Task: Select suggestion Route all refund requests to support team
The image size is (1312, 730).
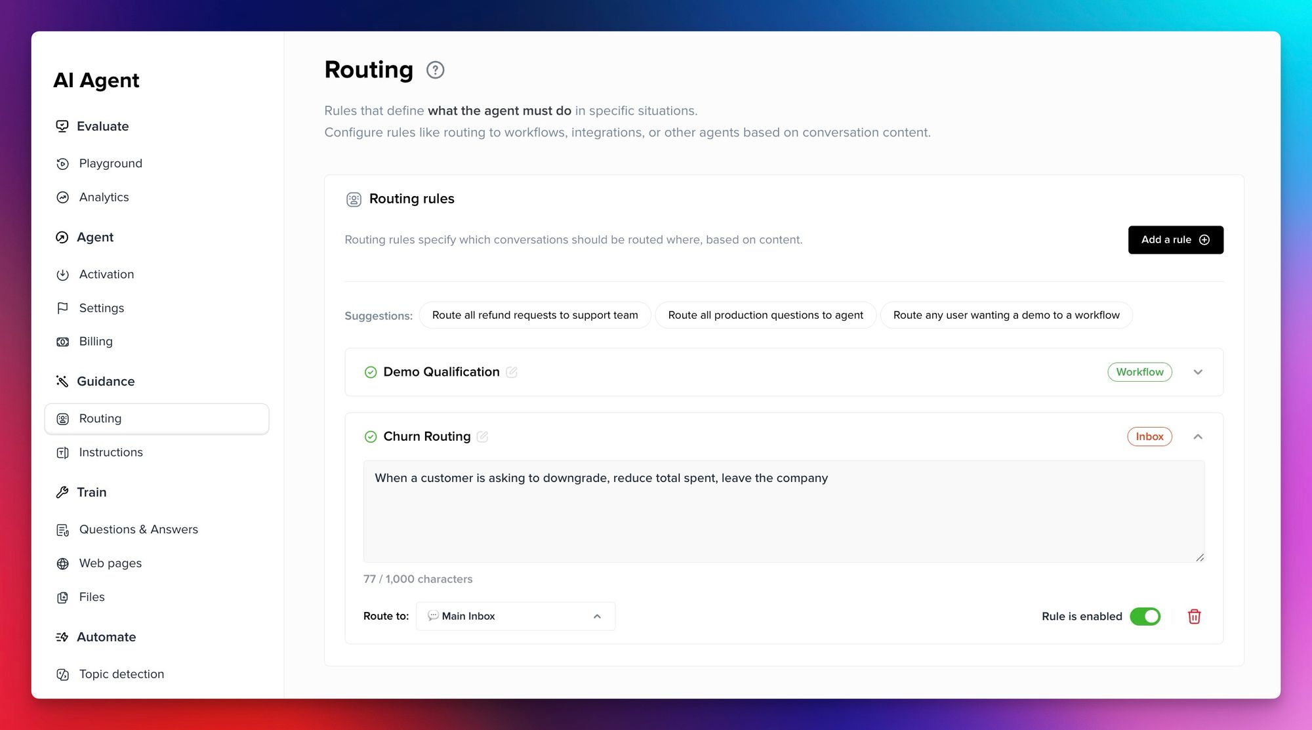Action: (x=535, y=315)
